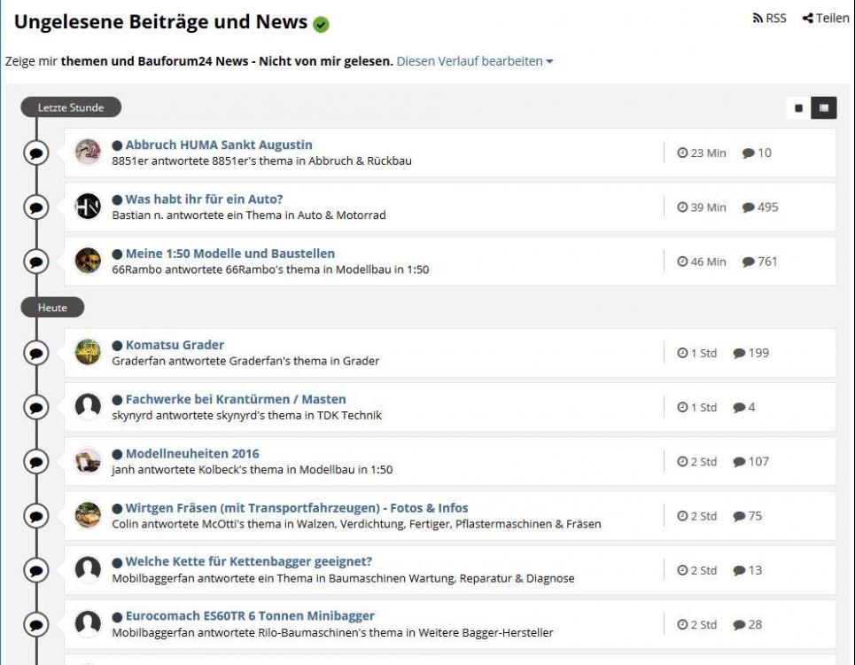855x665 pixels.
Task: Click reply count icon showing 495
Action: (x=748, y=207)
